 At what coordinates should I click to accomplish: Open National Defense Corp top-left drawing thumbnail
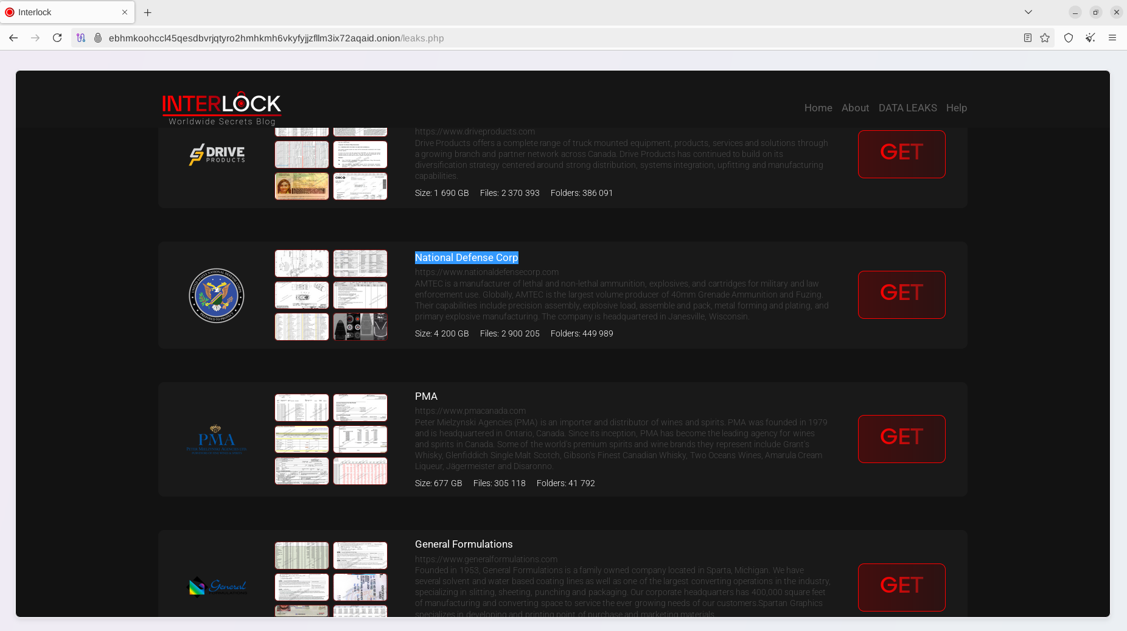point(302,263)
